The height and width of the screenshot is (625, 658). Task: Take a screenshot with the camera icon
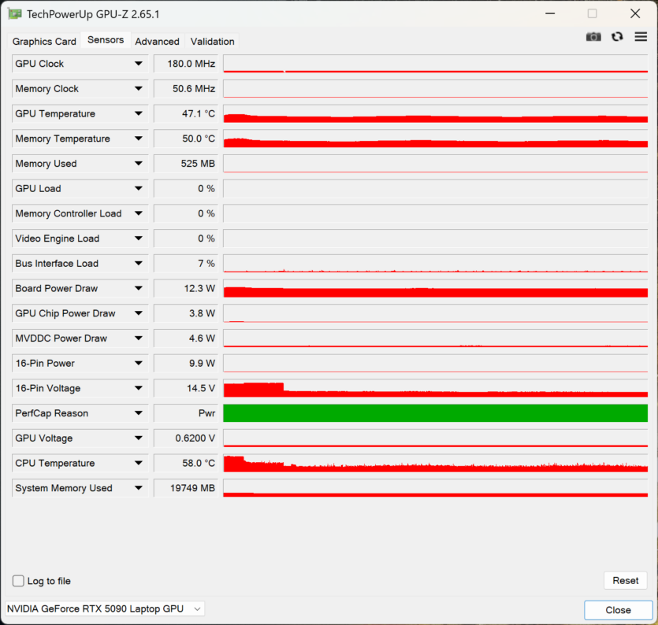(x=593, y=37)
